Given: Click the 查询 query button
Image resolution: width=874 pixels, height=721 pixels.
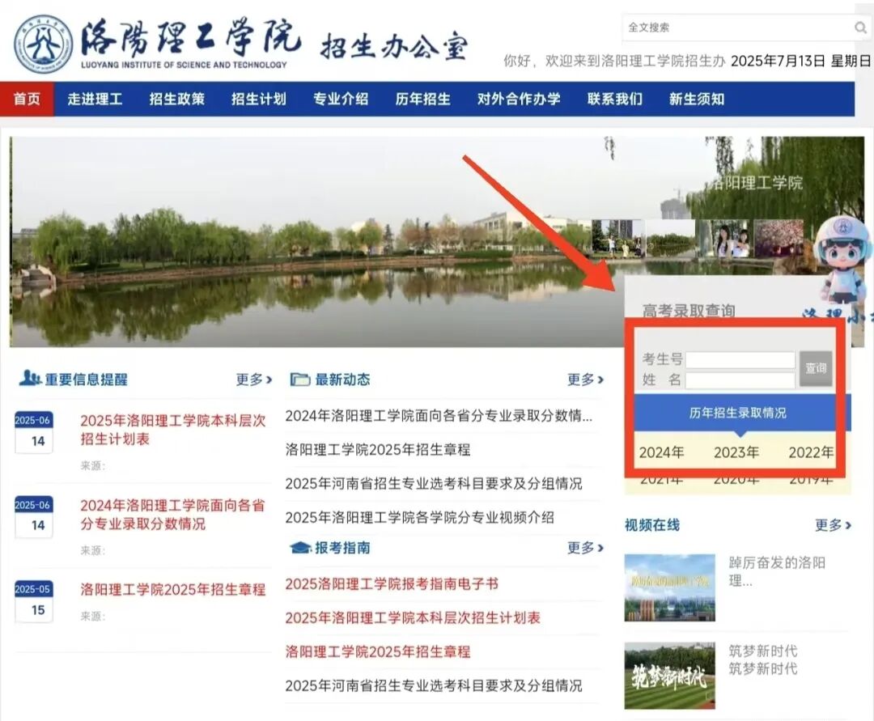Looking at the screenshot, I should pyautogui.click(x=816, y=368).
